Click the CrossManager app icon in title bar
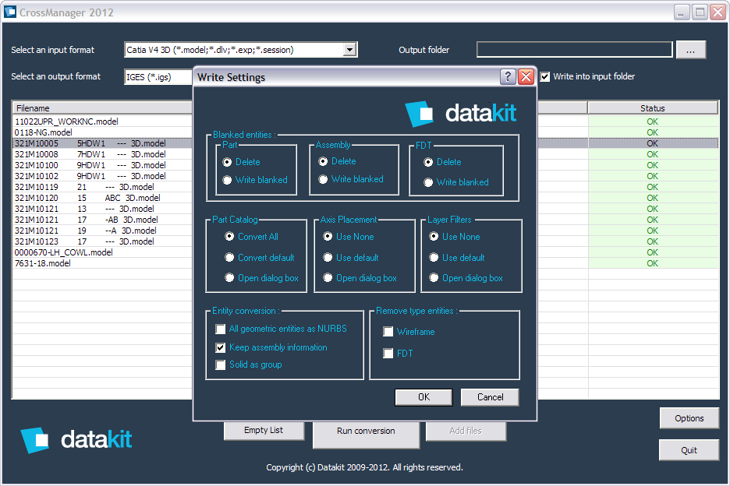This screenshot has width=730, height=486. point(10,12)
